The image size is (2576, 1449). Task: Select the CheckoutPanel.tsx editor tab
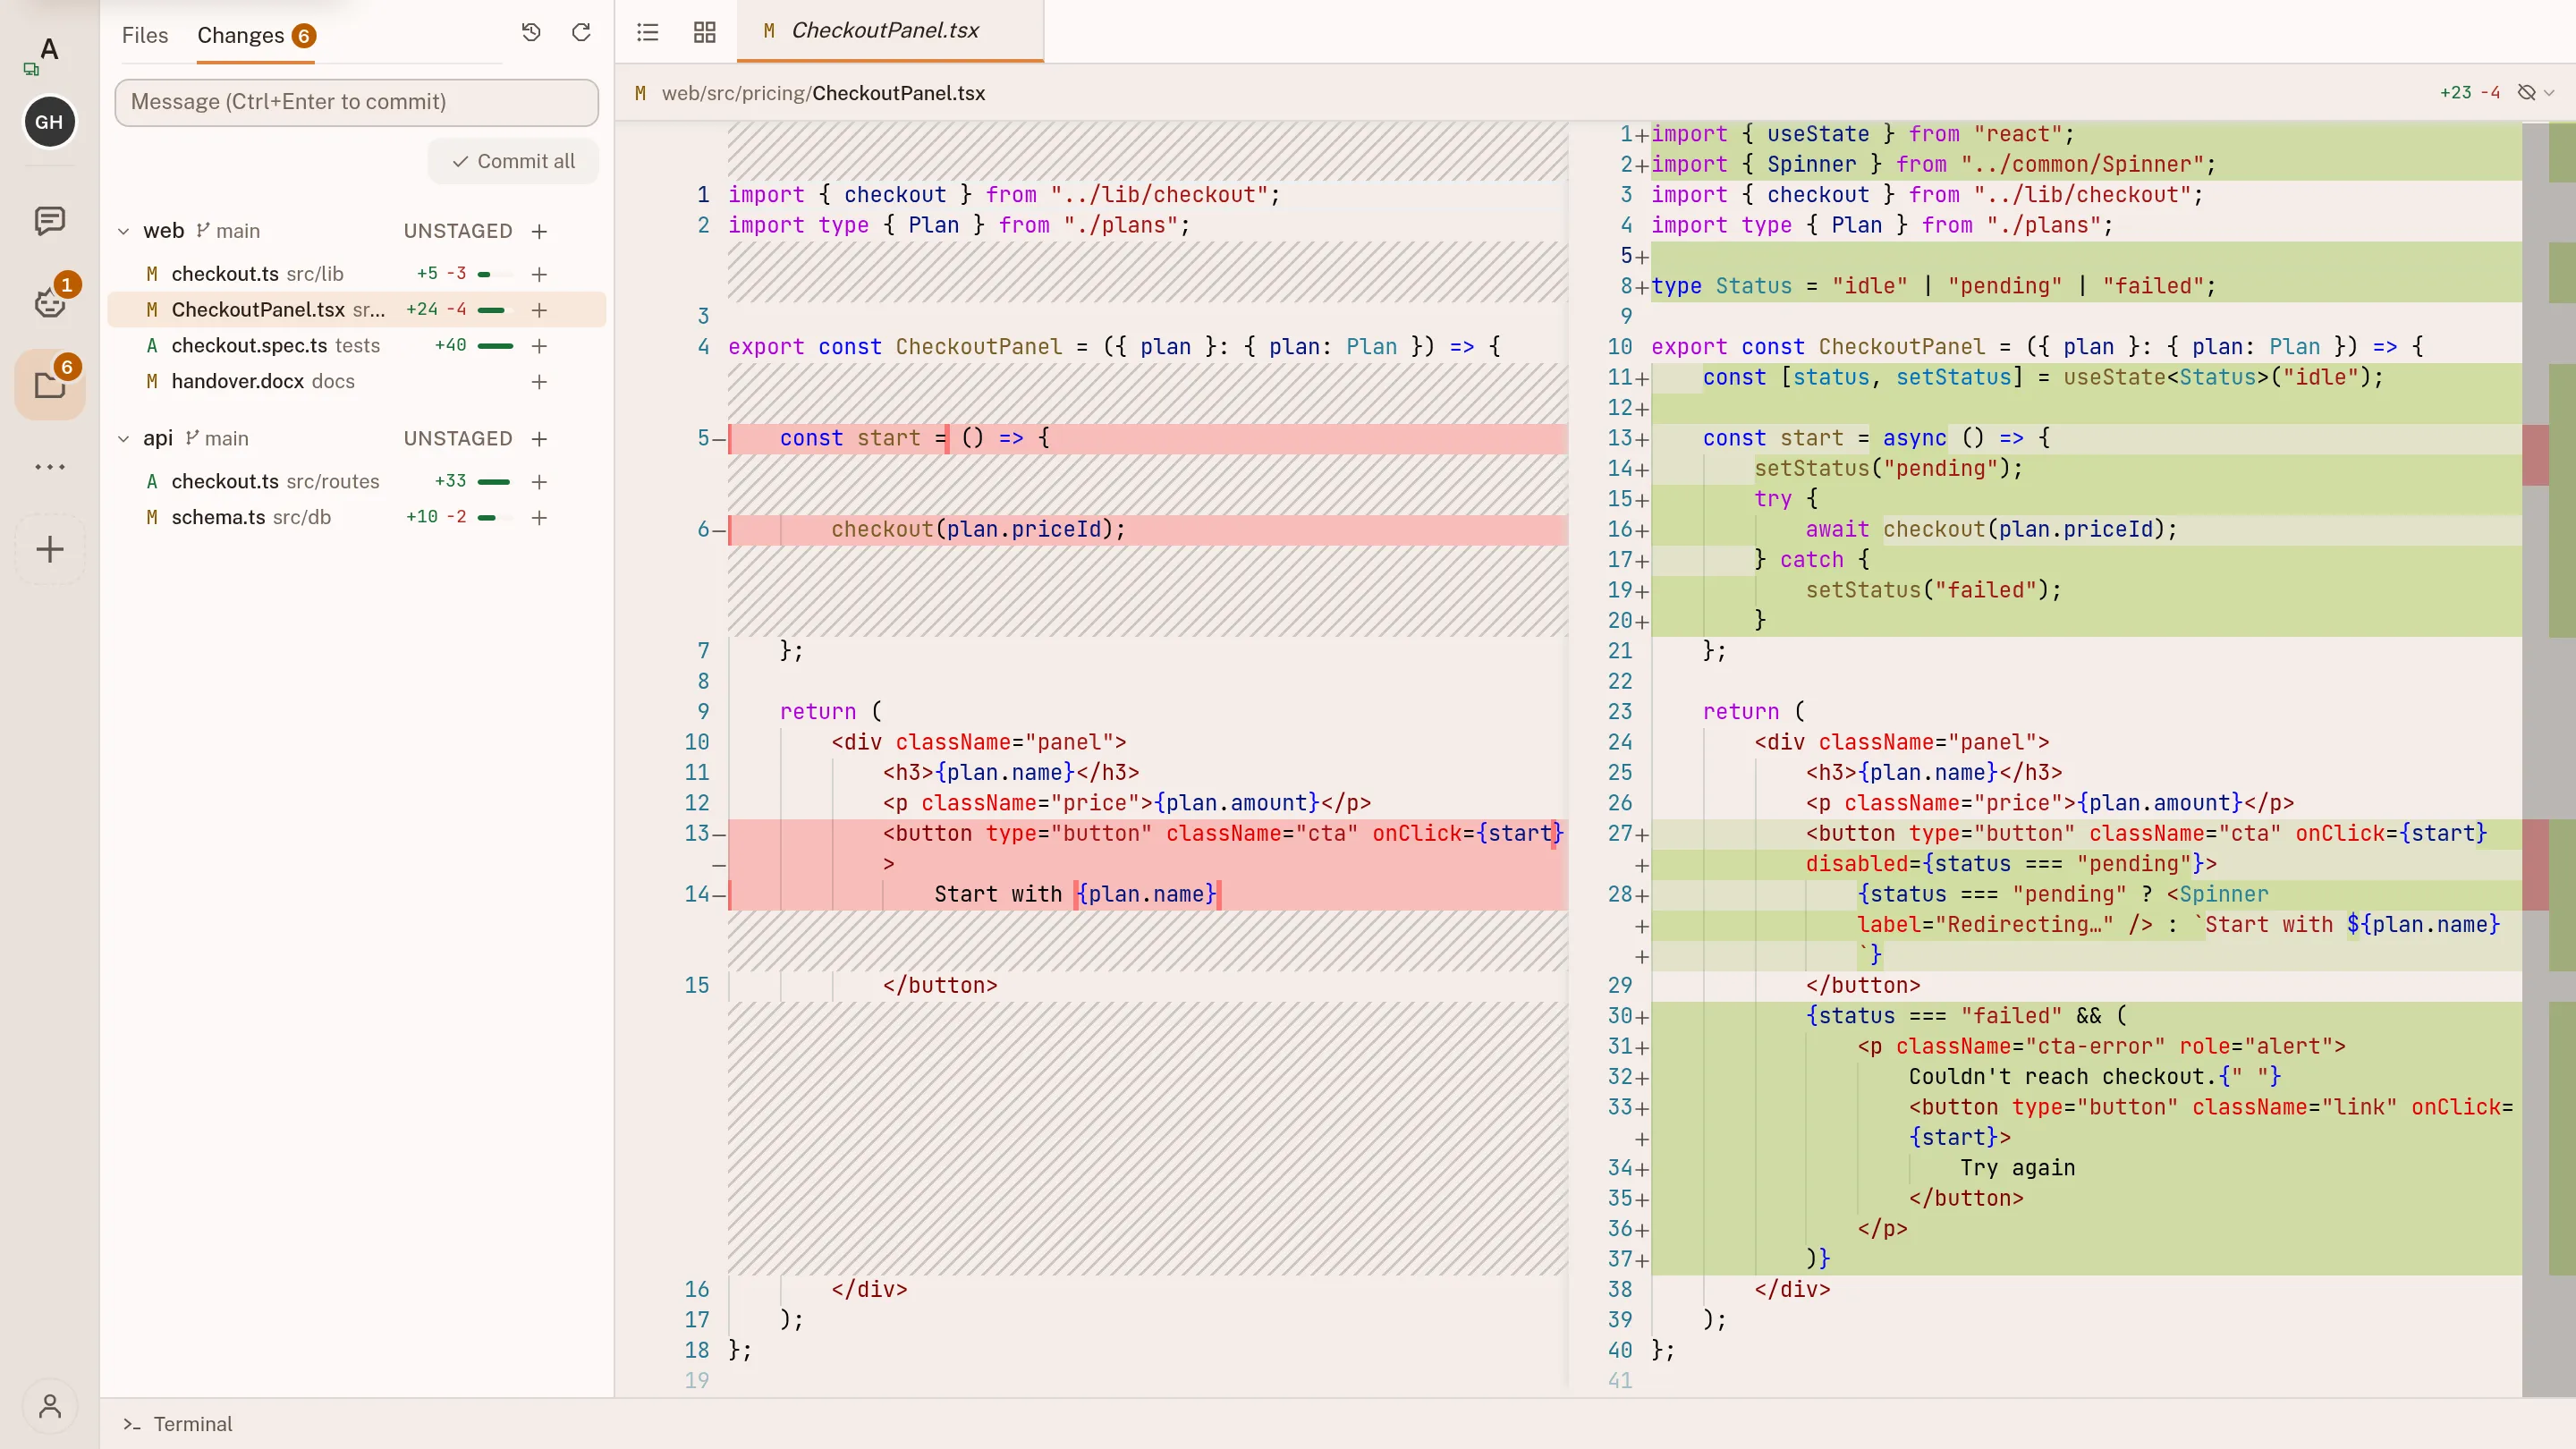(890, 31)
